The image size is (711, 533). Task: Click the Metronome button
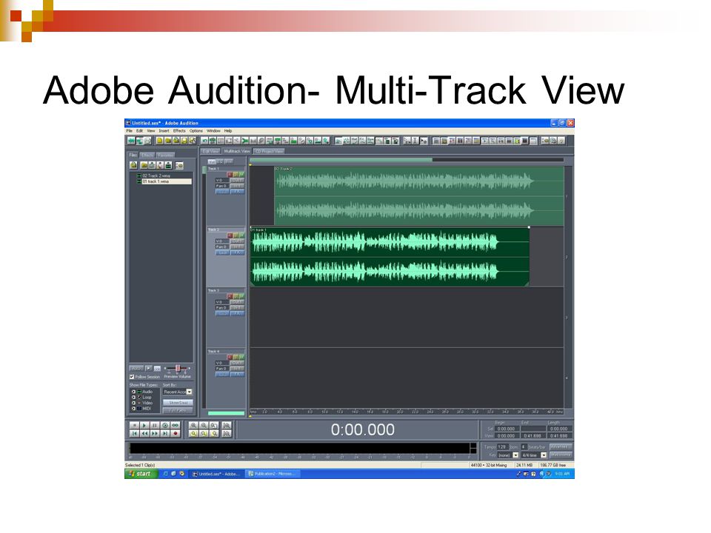[x=561, y=455]
